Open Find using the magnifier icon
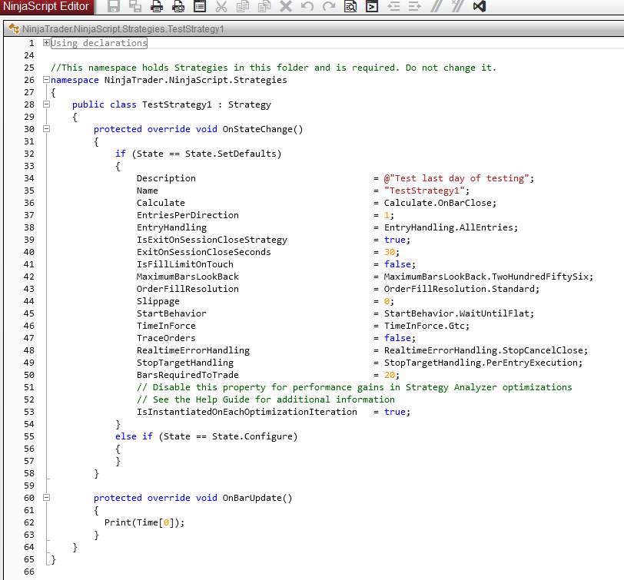The image size is (624, 580). pyautogui.click(x=350, y=7)
